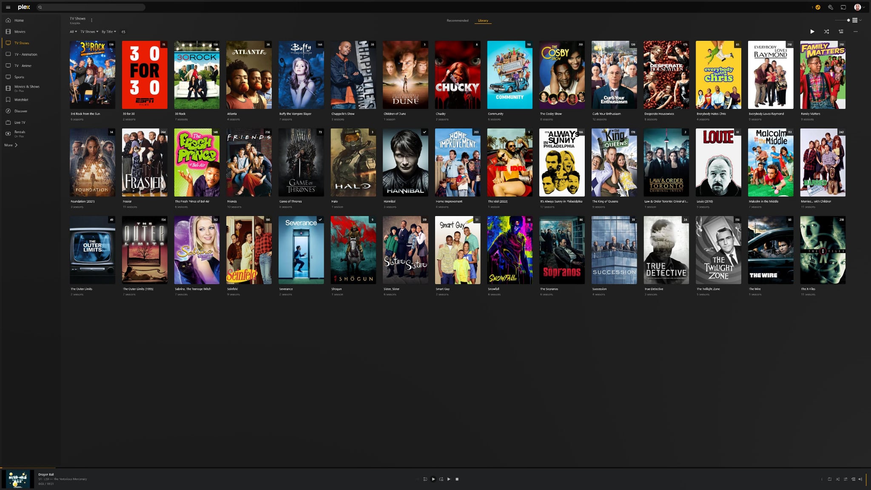871x490 pixels.
Task: Open Live TV in the sidebar
Action: (20, 122)
